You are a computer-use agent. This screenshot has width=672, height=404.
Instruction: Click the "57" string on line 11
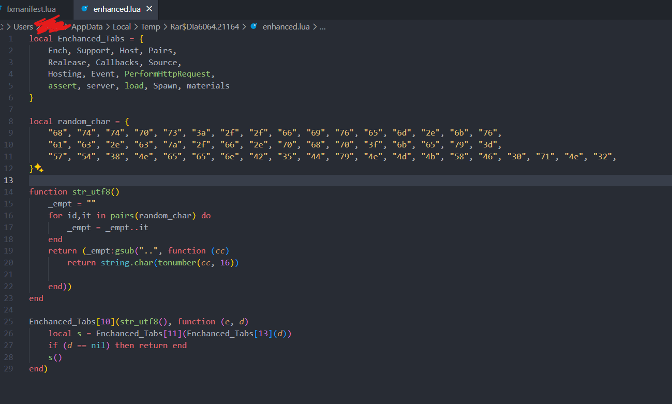[x=58, y=157]
